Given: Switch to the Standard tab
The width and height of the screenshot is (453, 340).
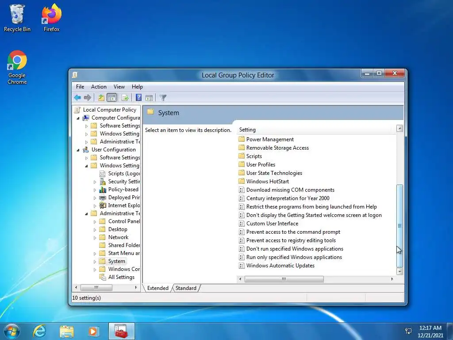Looking at the screenshot, I should point(186,288).
